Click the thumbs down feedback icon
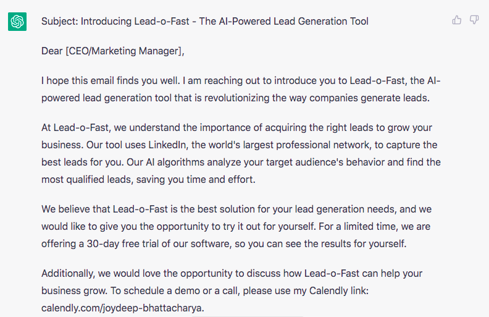Viewport: 489px width, 317px height. pos(474,20)
